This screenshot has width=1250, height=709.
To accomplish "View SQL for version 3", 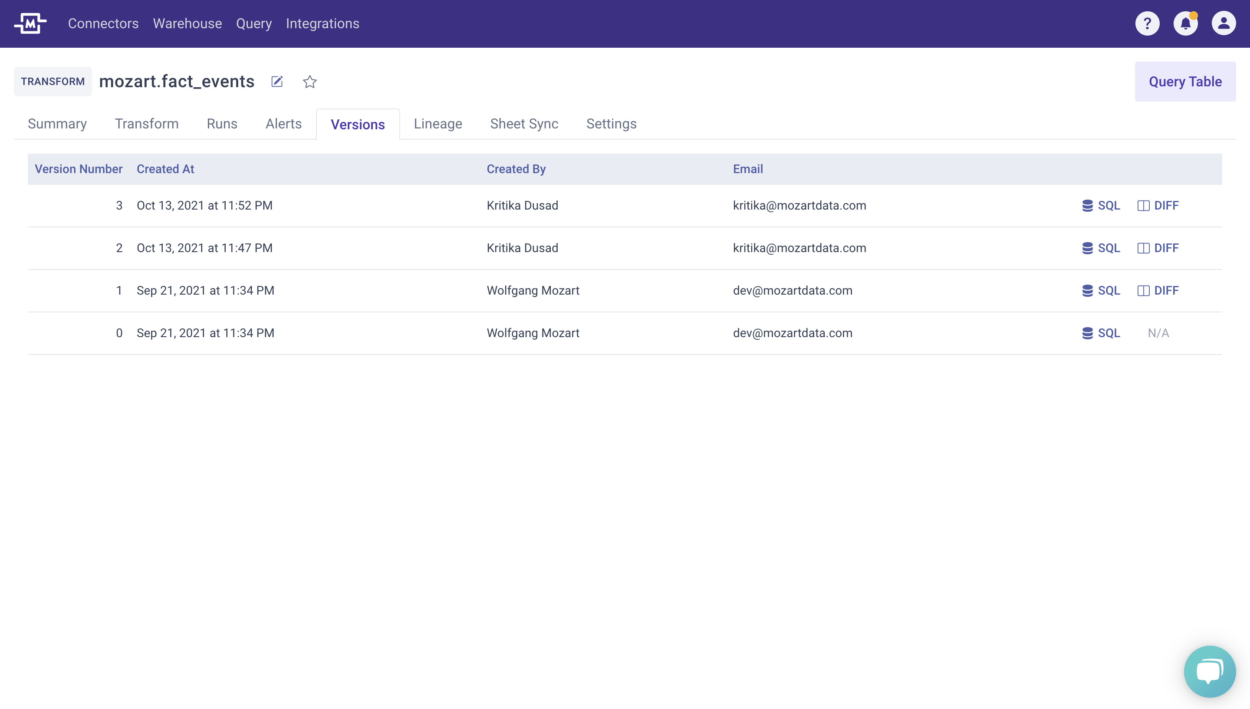I will (x=1101, y=206).
